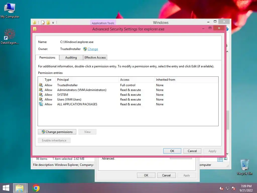Open the Application Tools ribbon tab
The image size is (257, 193).
click(x=103, y=23)
